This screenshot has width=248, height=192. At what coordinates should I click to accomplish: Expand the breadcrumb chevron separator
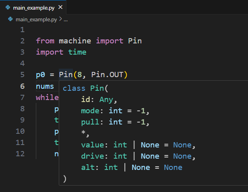(x=60, y=19)
